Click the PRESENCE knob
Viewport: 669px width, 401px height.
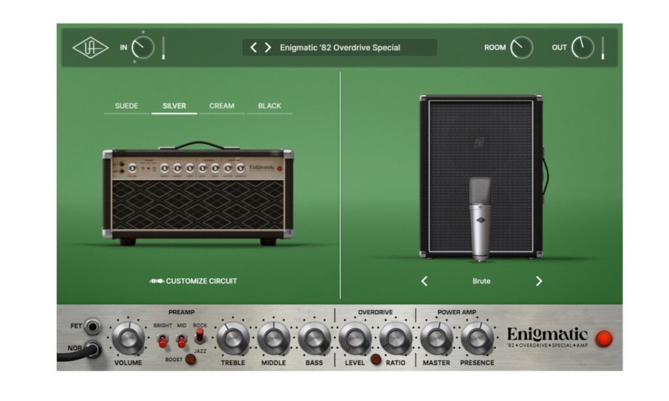coord(477,338)
